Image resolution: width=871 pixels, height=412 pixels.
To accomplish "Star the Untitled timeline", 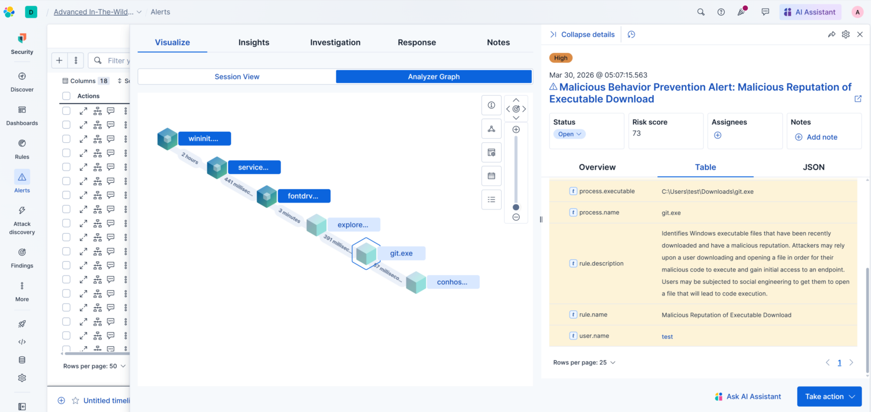I will tap(75, 400).
